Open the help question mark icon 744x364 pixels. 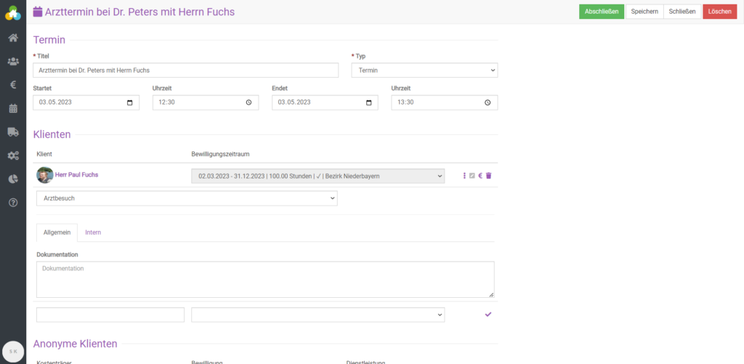12,202
